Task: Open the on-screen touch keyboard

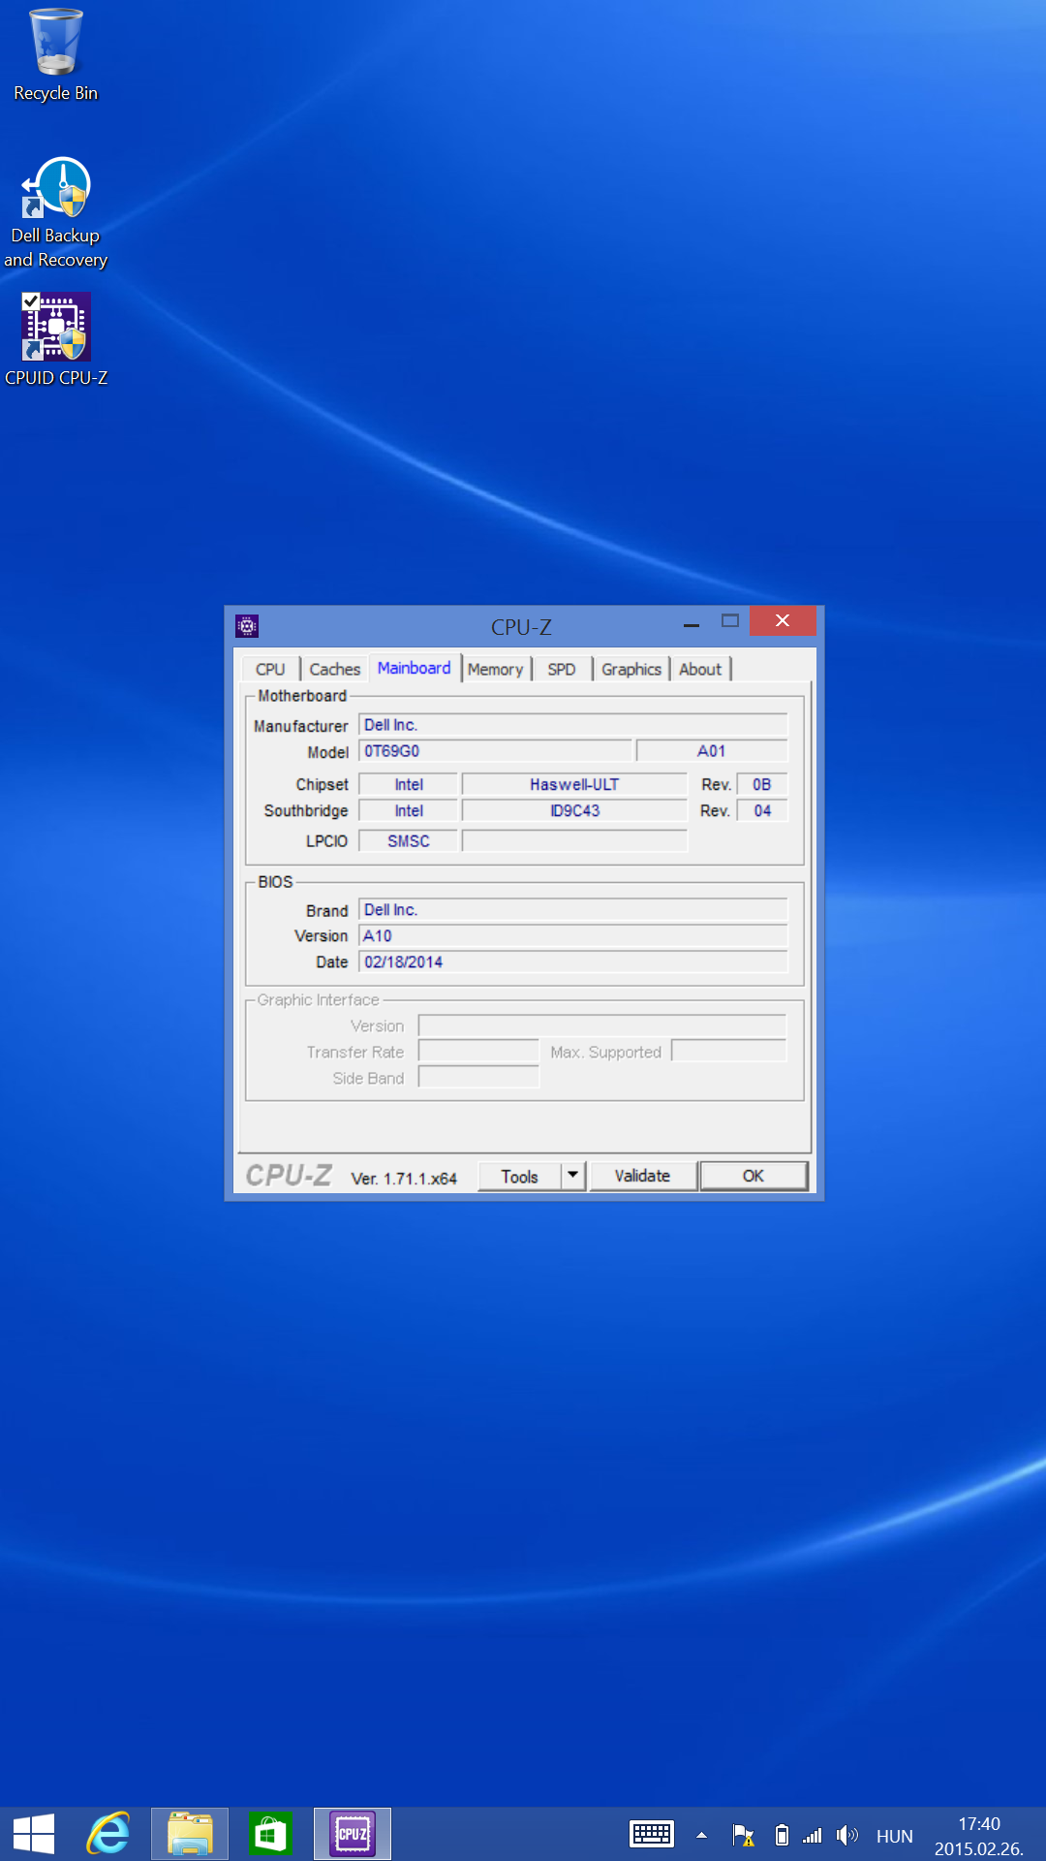Action: click(651, 1835)
